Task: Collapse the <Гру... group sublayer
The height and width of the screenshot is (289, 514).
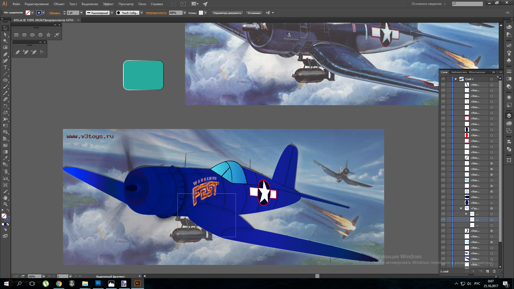Action: point(461,208)
